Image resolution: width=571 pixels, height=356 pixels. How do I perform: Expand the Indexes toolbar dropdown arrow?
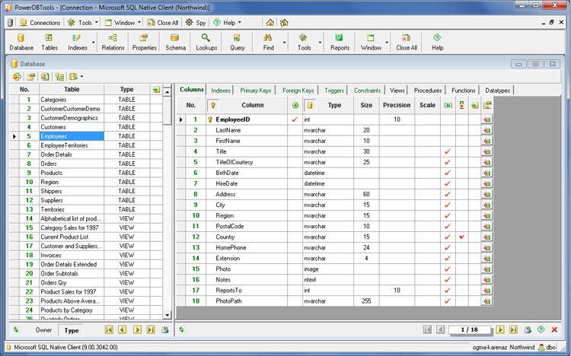[x=95, y=43]
